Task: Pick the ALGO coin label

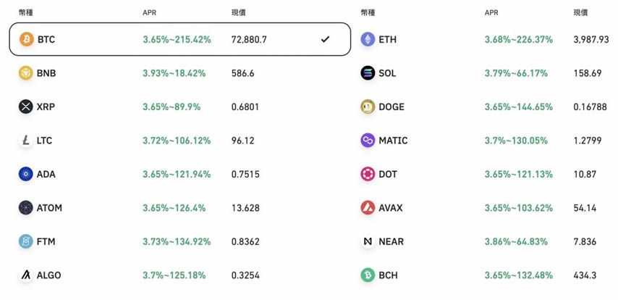Action: click(48, 275)
